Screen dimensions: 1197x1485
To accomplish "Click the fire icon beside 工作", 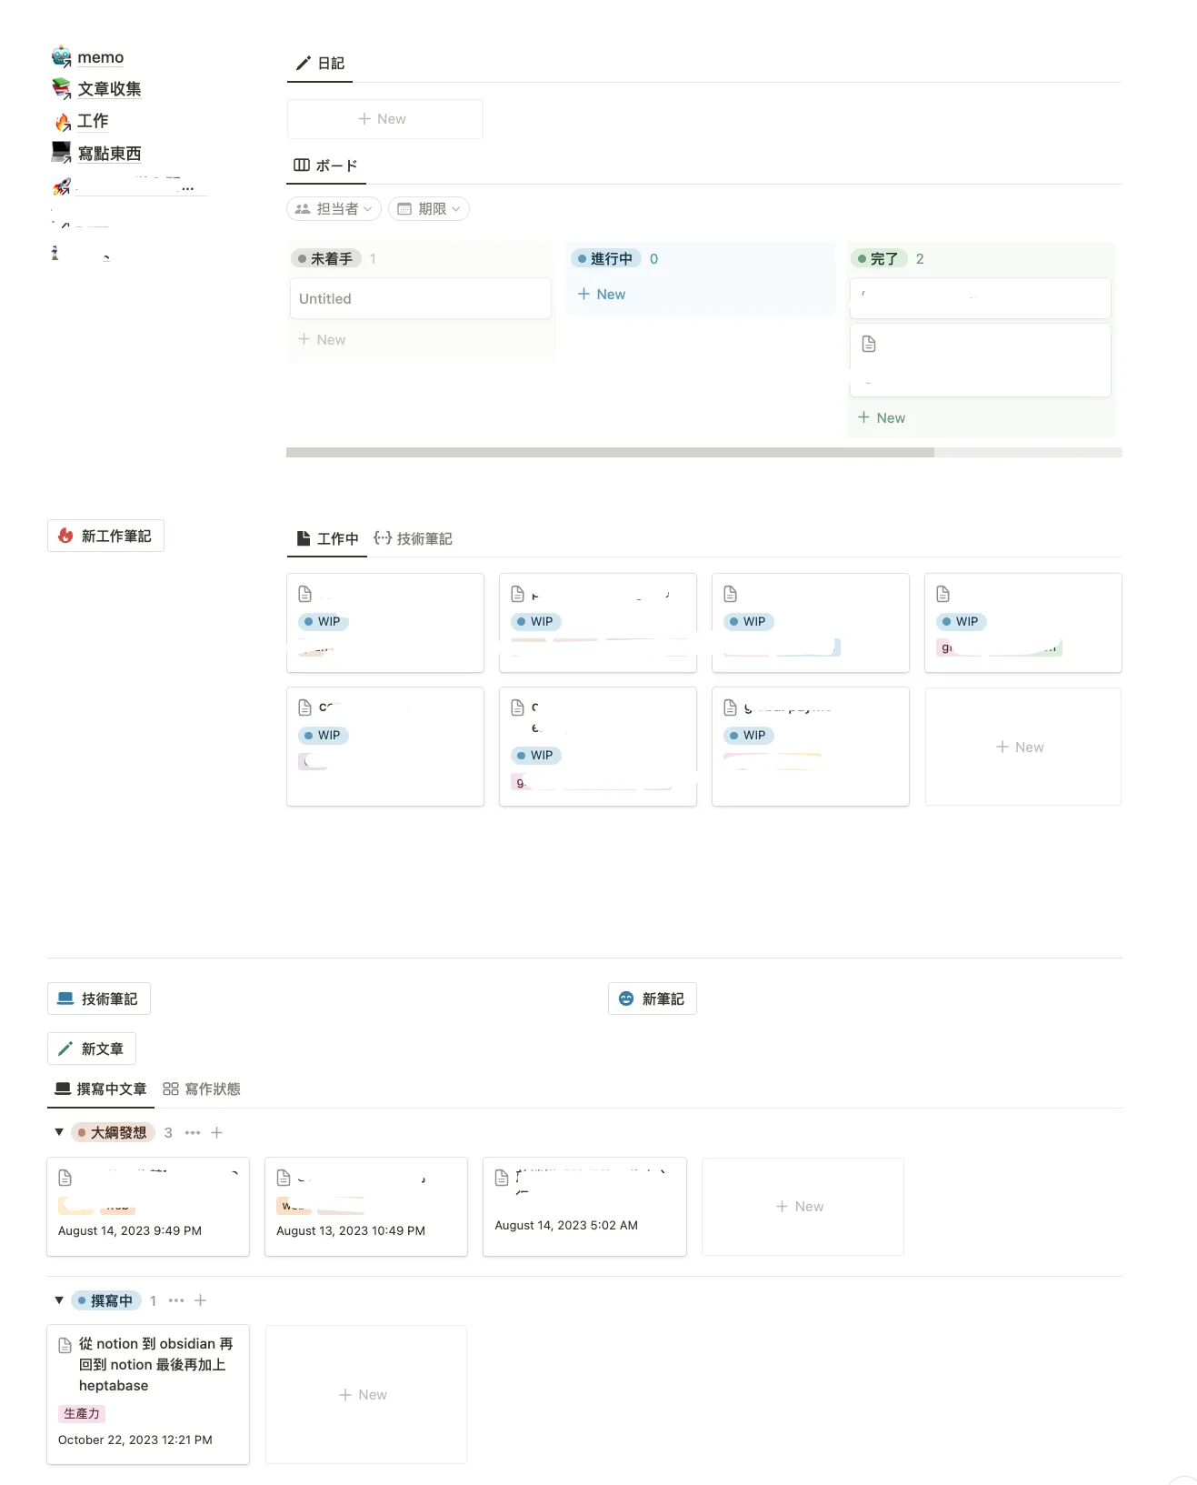I will [x=62, y=121].
